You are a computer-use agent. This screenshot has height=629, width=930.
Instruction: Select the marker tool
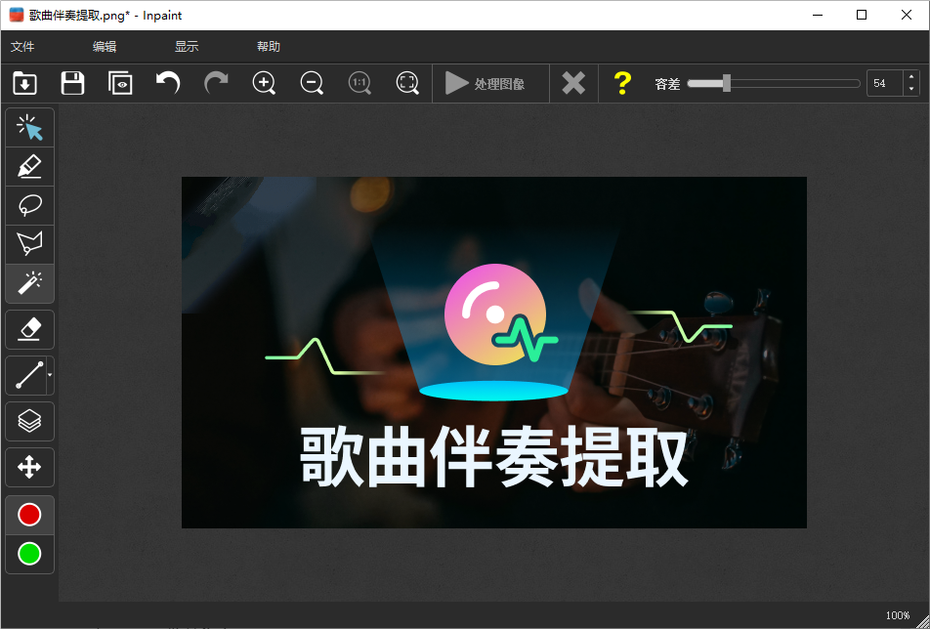pyautogui.click(x=29, y=166)
